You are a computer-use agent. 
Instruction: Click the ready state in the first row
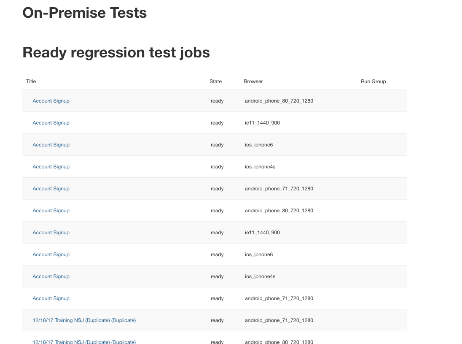pos(217,101)
